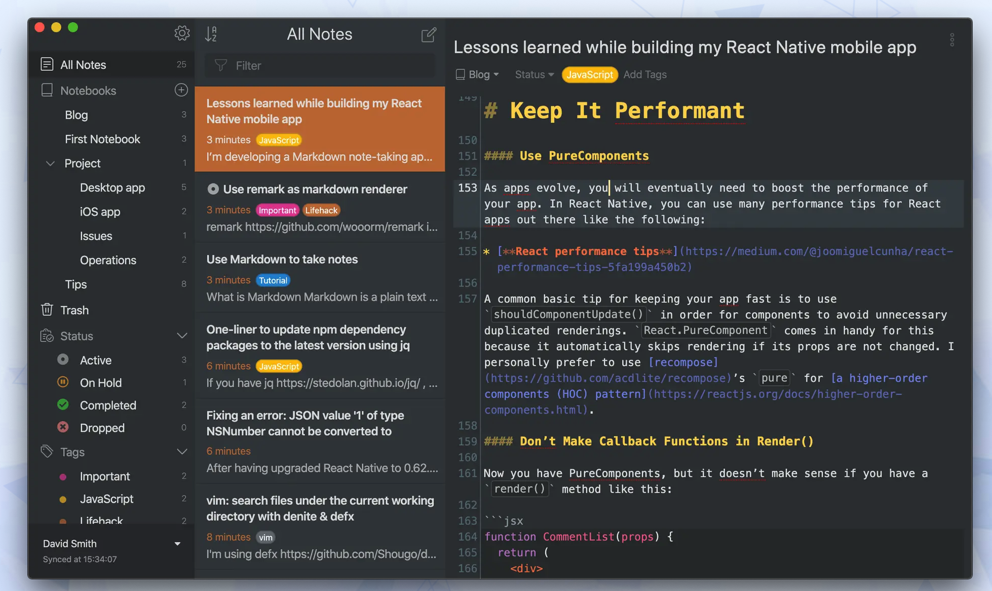Filter notes by Completed status
The image size is (992, 591).
point(107,405)
